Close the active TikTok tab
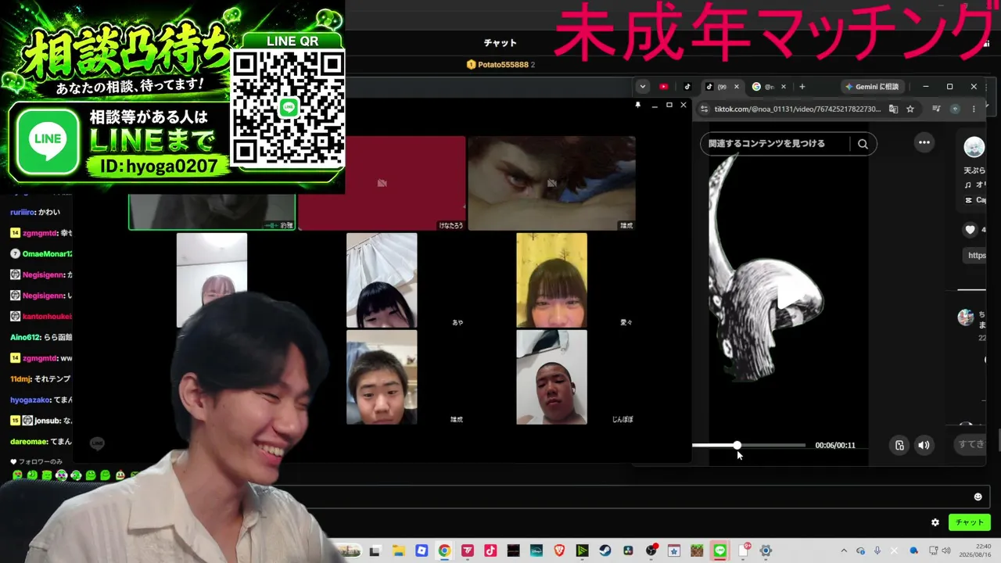1001x563 pixels. 736,87
